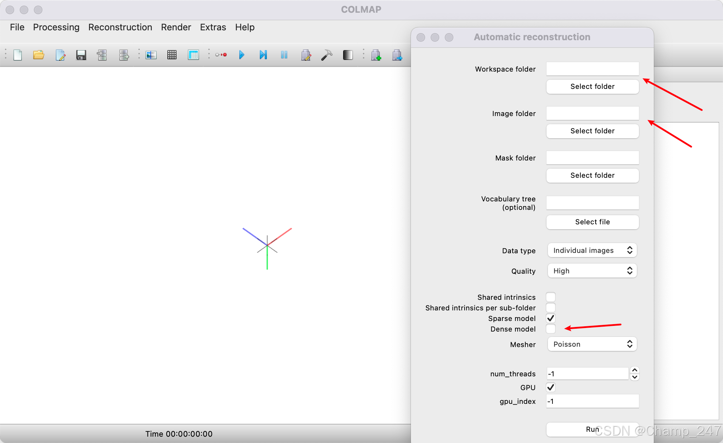Open the Data type dropdown
The width and height of the screenshot is (723, 443).
(x=592, y=250)
